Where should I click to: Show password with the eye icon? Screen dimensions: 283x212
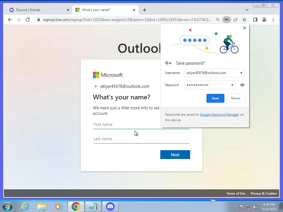(242, 85)
